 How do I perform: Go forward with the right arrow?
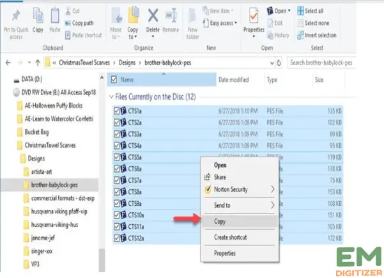click(x=20, y=63)
